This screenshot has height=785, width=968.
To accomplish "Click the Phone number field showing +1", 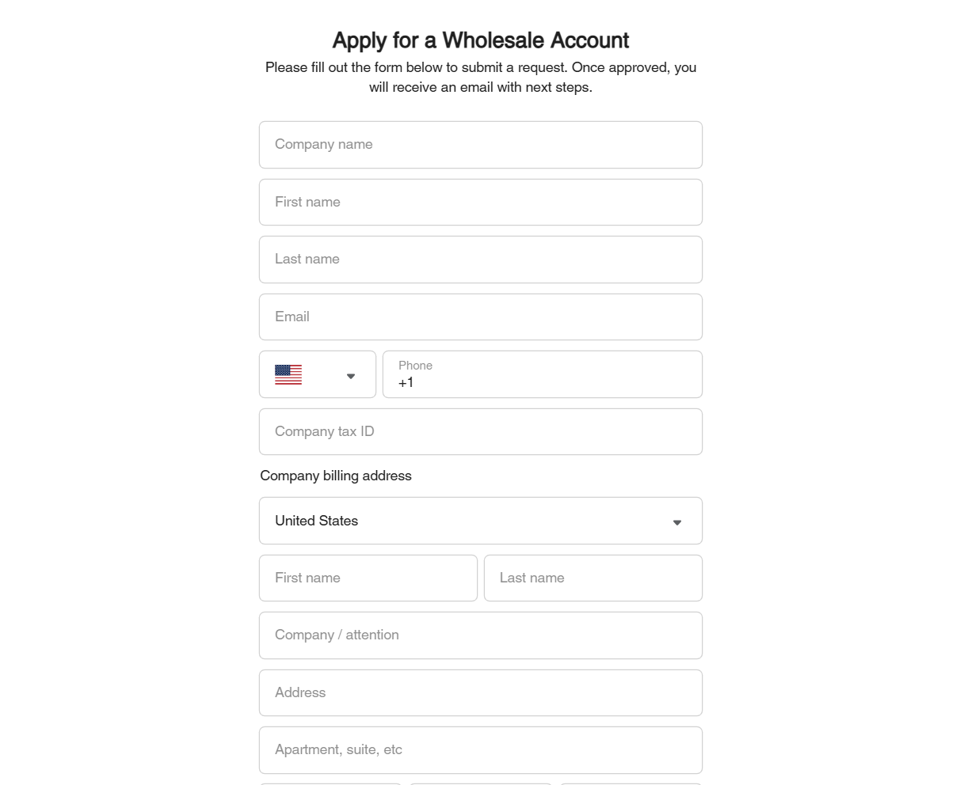I will click(x=542, y=378).
